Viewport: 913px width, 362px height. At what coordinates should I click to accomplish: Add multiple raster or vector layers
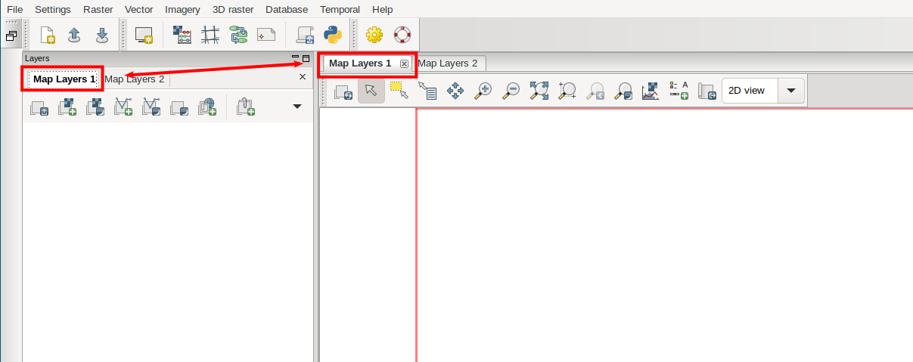[x=39, y=108]
